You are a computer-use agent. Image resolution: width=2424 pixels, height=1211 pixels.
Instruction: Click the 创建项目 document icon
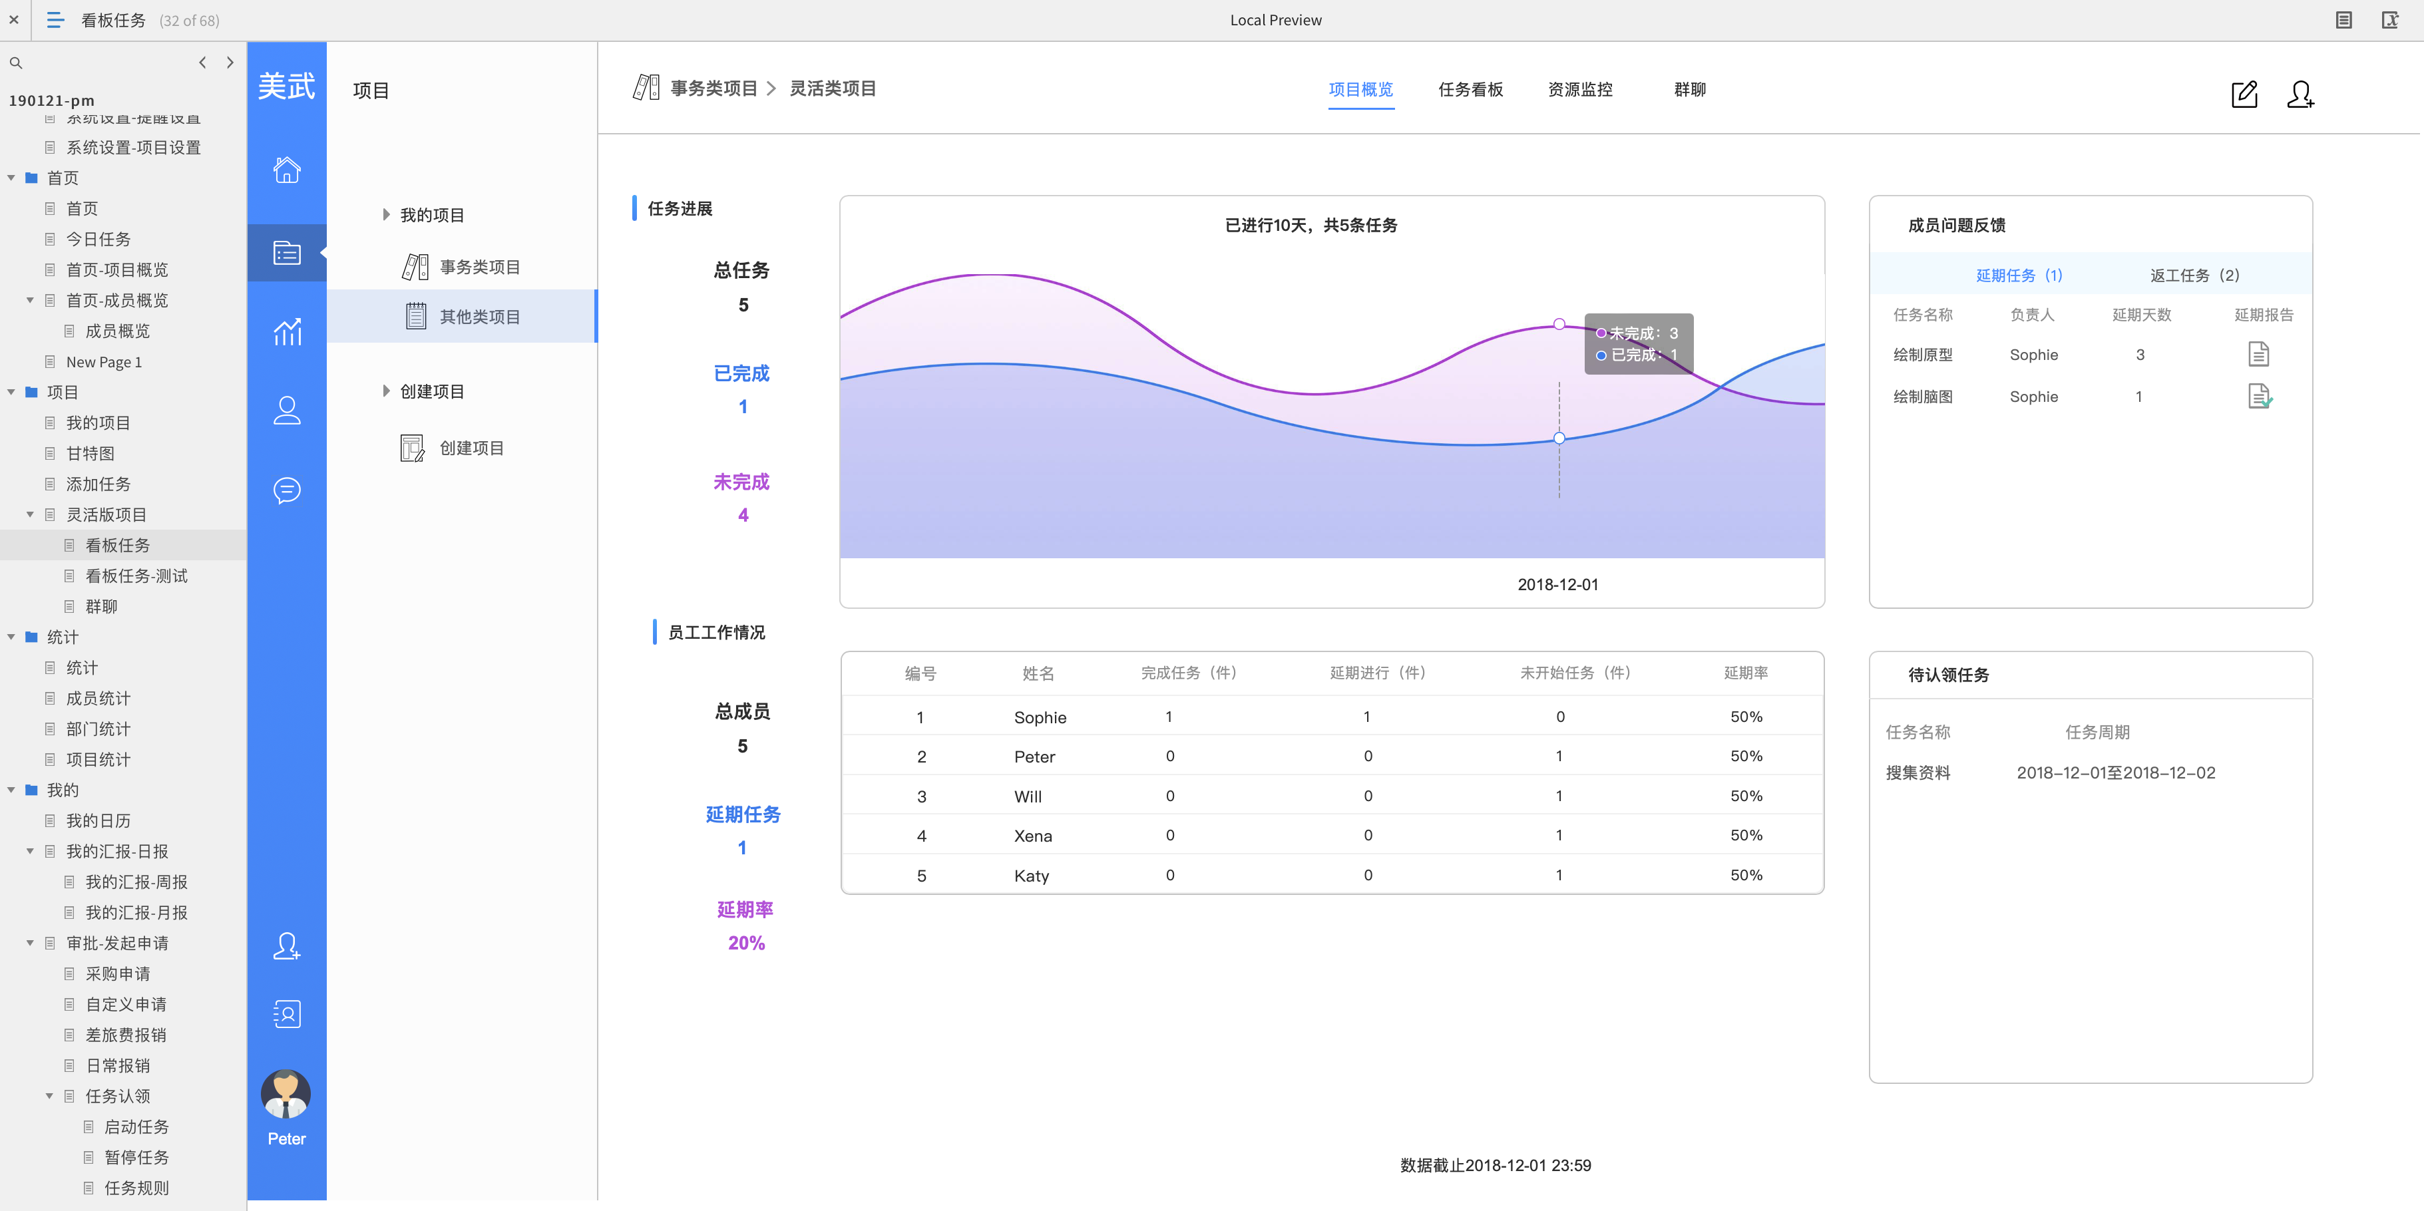(412, 448)
